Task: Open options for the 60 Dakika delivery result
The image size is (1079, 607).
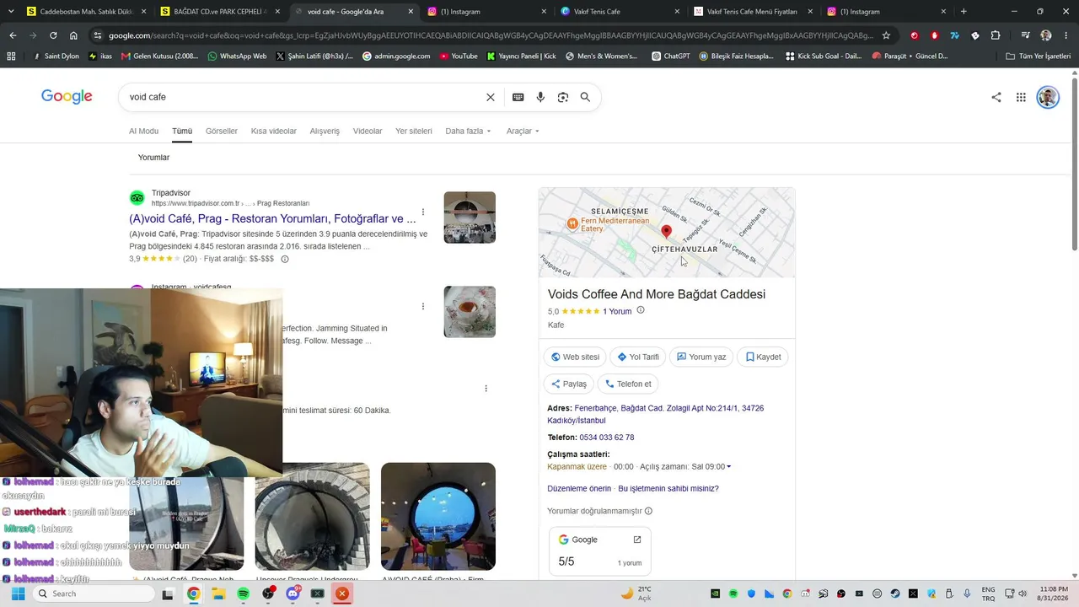Action: (x=486, y=389)
